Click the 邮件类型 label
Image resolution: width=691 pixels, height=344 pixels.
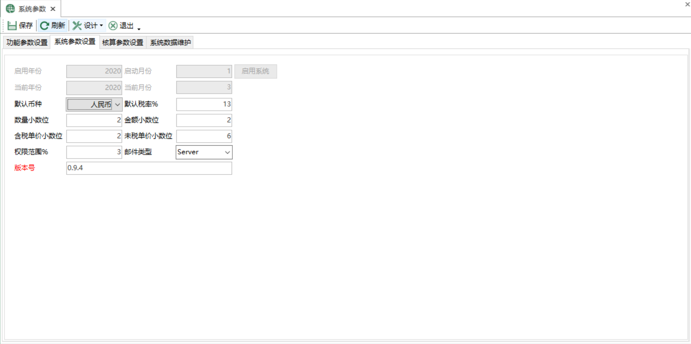(138, 152)
